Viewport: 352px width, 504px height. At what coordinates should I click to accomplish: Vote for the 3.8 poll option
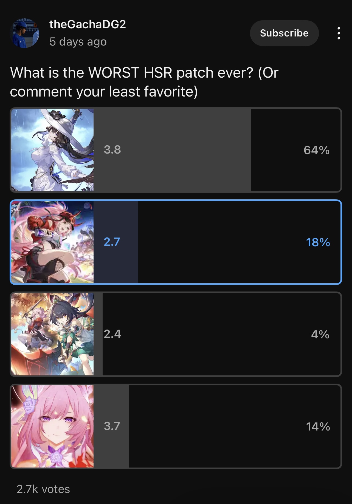176,150
